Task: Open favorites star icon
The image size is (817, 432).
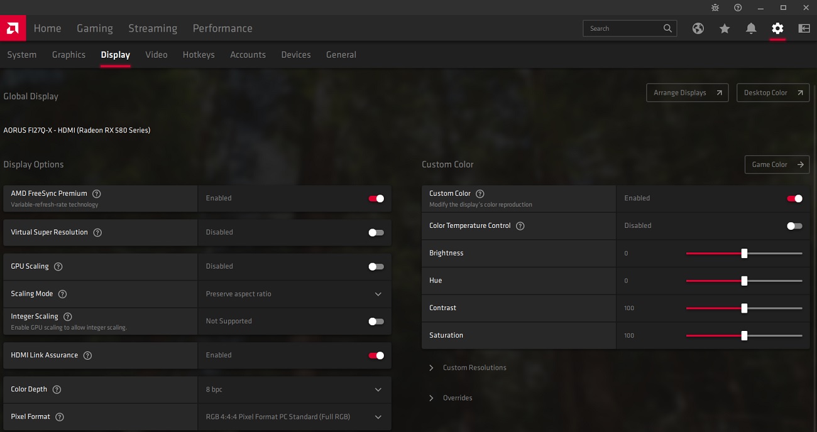Action: (x=725, y=28)
